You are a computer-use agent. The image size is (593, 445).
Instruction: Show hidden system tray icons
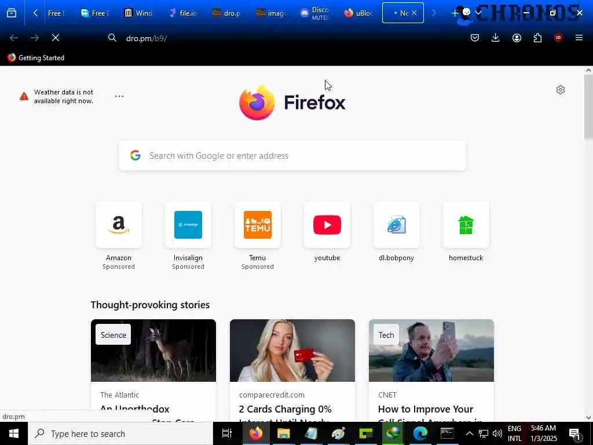[x=469, y=433]
